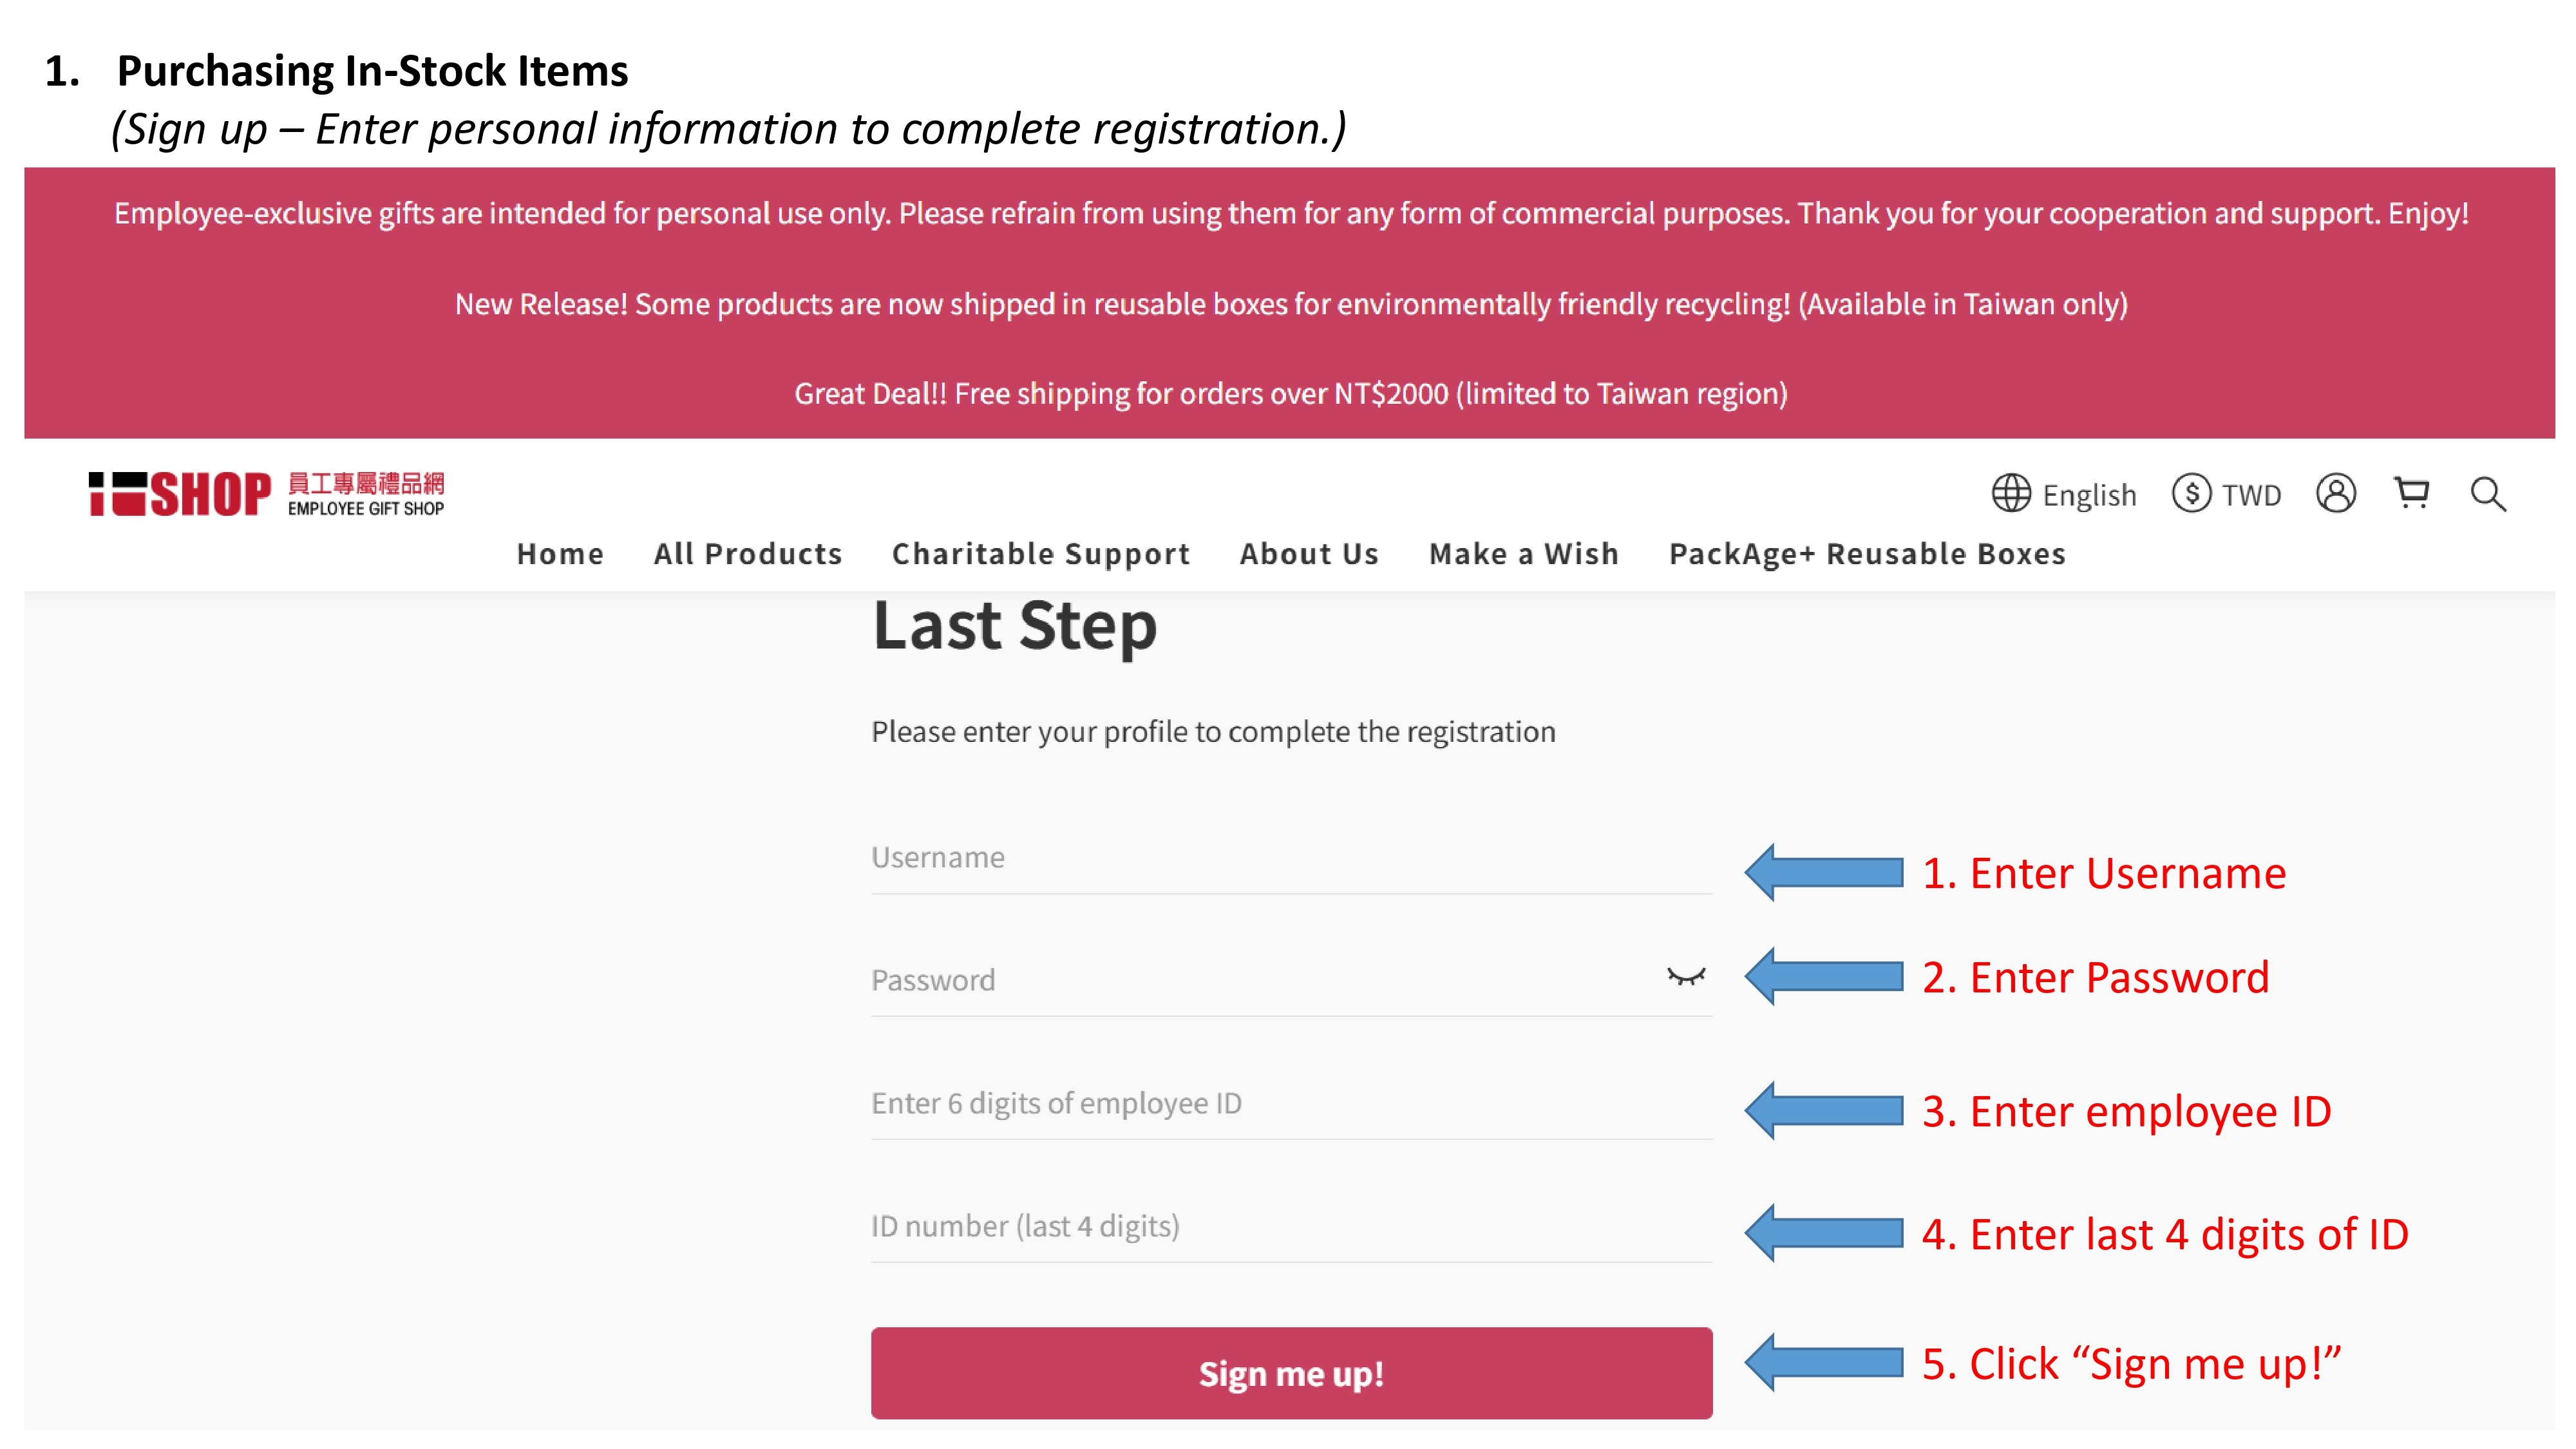Focus the Username input field

click(1291, 858)
